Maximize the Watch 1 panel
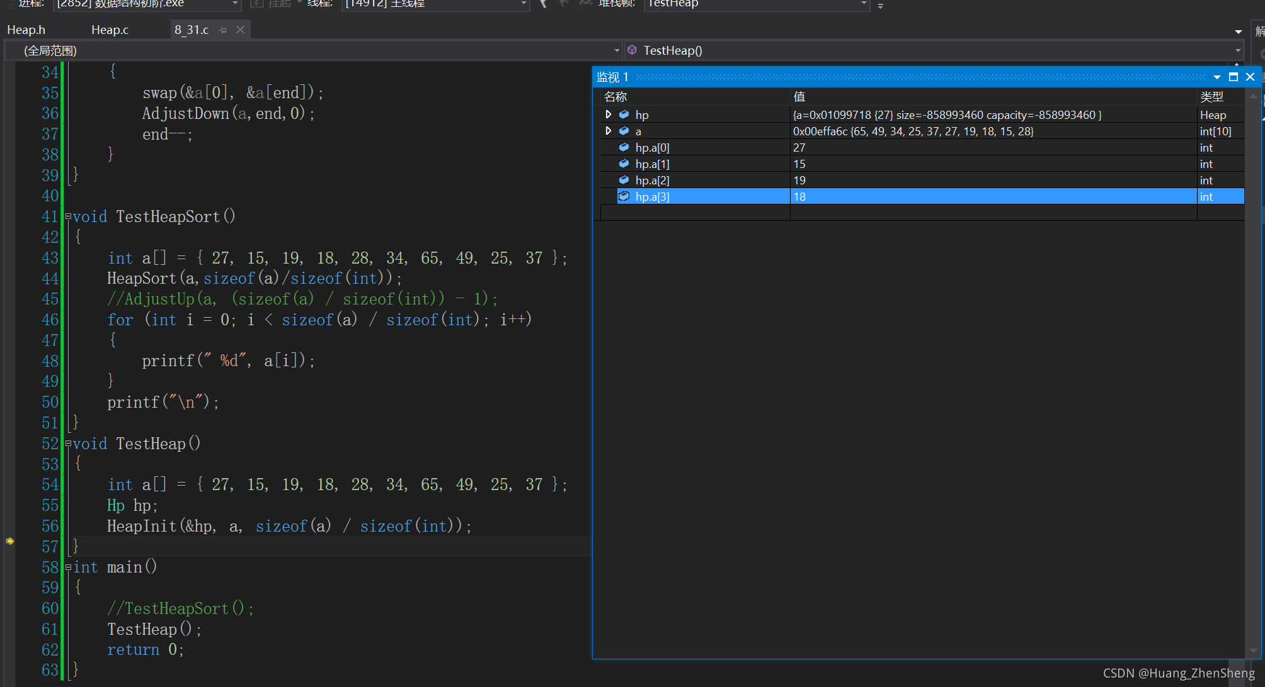The height and width of the screenshot is (687, 1265). [1234, 77]
